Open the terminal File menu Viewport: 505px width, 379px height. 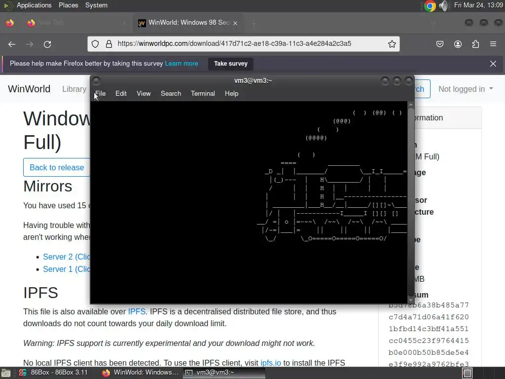pos(100,93)
